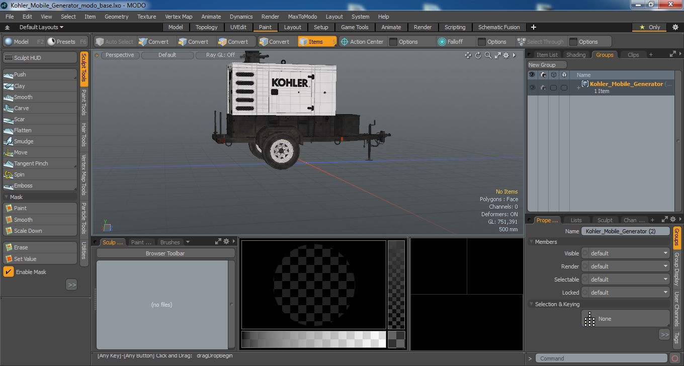Toggle selectable box for Kohler_Mobile_Generator group

tap(554, 87)
